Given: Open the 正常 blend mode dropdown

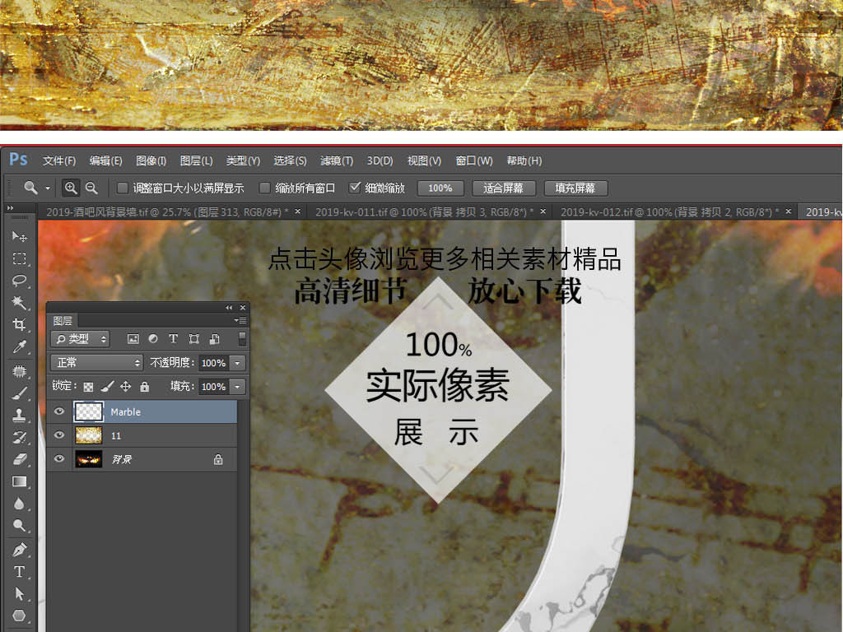Looking at the screenshot, I should point(97,363).
